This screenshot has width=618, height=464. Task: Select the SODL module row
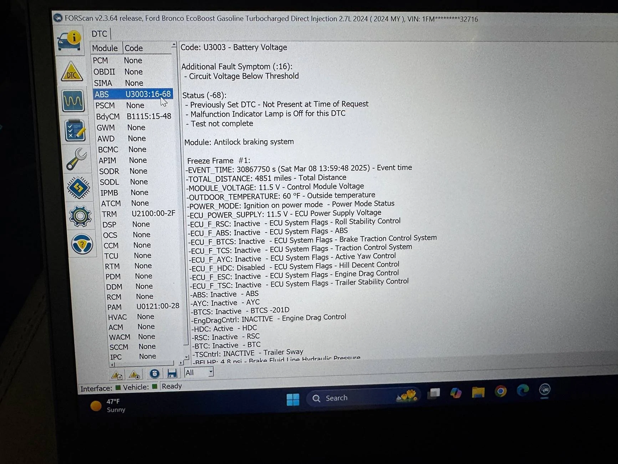click(x=139, y=182)
